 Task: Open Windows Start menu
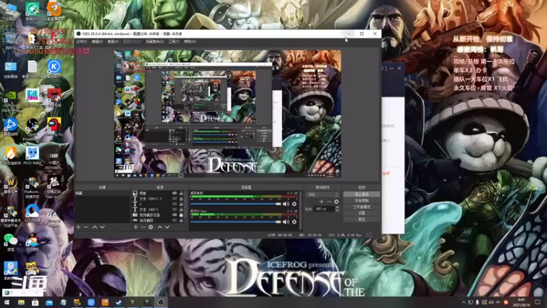(7, 302)
